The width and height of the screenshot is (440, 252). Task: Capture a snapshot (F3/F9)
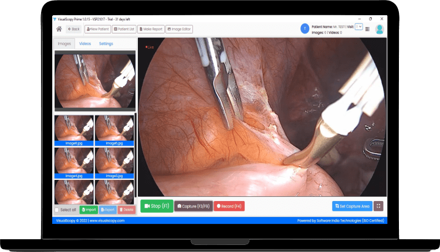click(194, 206)
